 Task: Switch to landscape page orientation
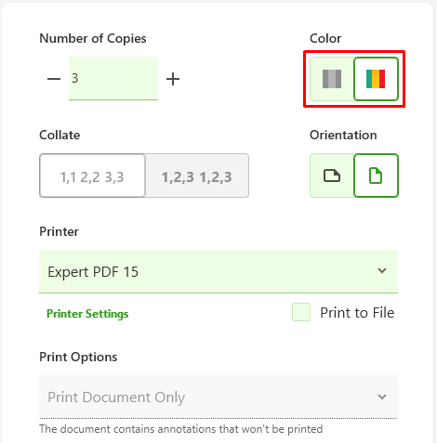point(332,176)
